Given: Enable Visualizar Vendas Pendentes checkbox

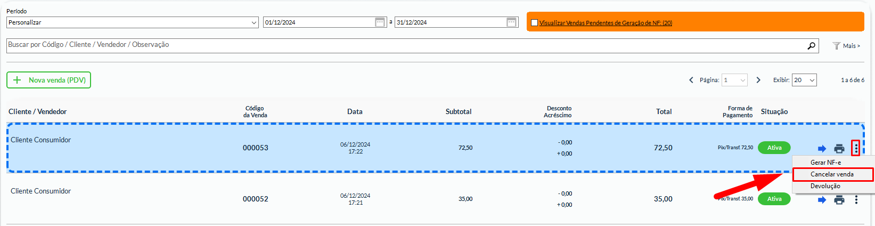Looking at the screenshot, I should tap(534, 23).
